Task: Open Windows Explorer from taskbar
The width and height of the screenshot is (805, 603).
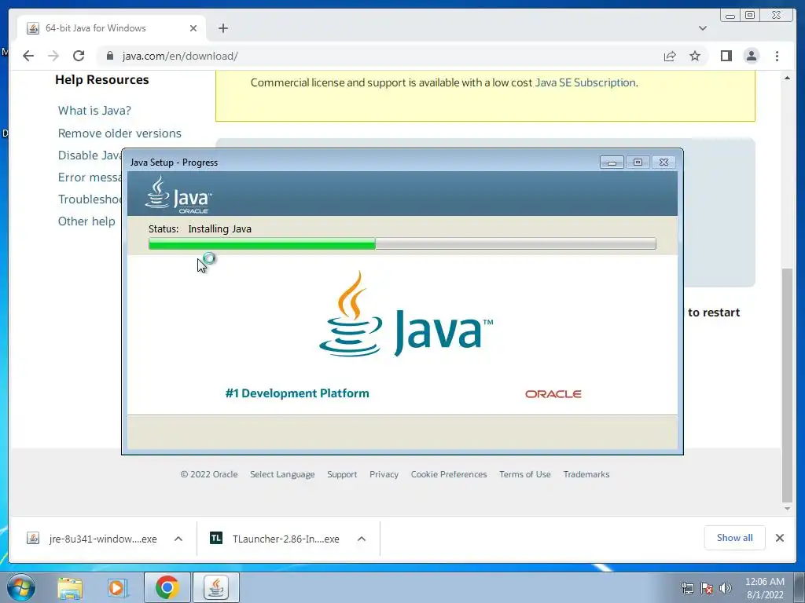Action: (x=70, y=588)
